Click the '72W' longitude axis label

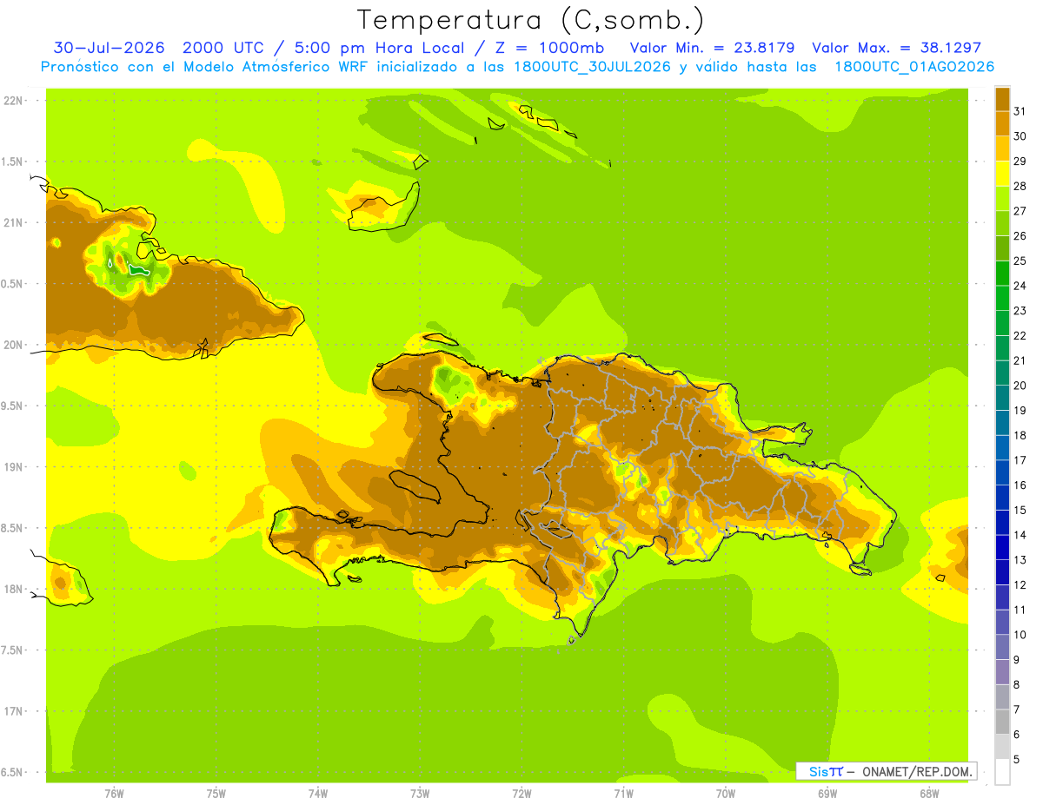pos(521,794)
